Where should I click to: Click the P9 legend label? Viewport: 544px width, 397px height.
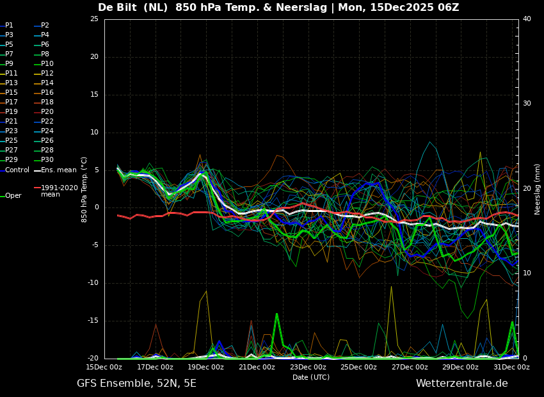[x=9, y=64]
